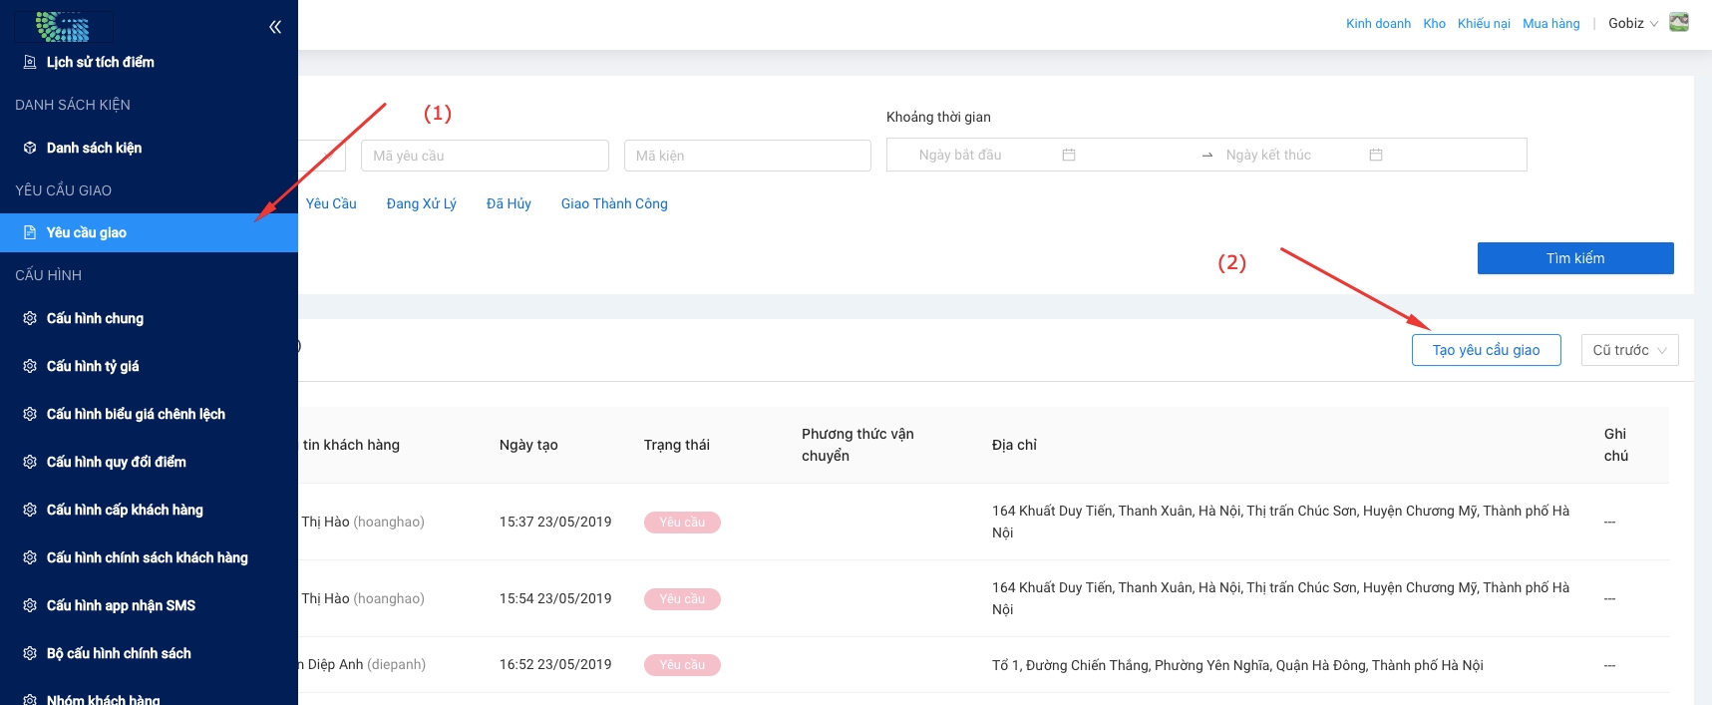Click the user avatar icon at top right
This screenshot has width=1712, height=705.
pos(1679,23)
